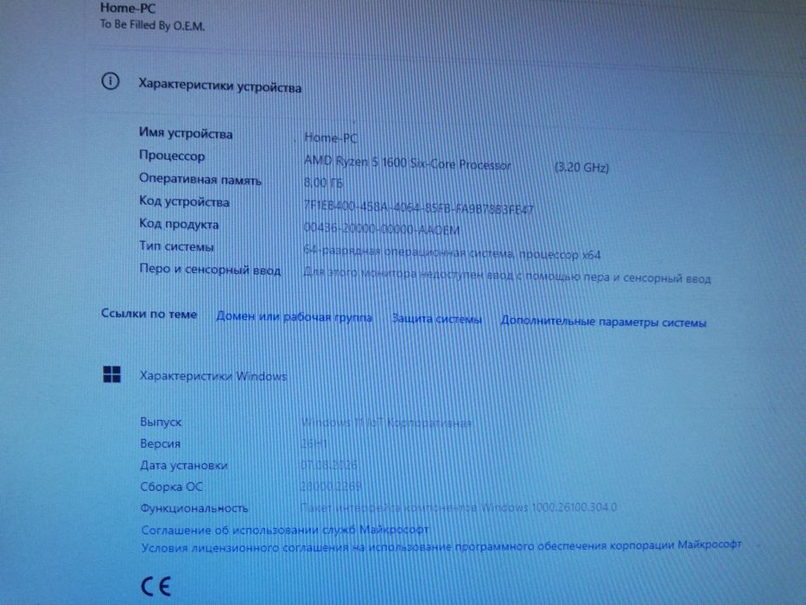
Task: Select the Функциональность label
Action: click(194, 508)
